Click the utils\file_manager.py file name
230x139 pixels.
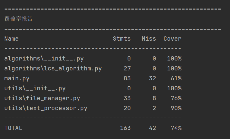[x=42, y=98]
